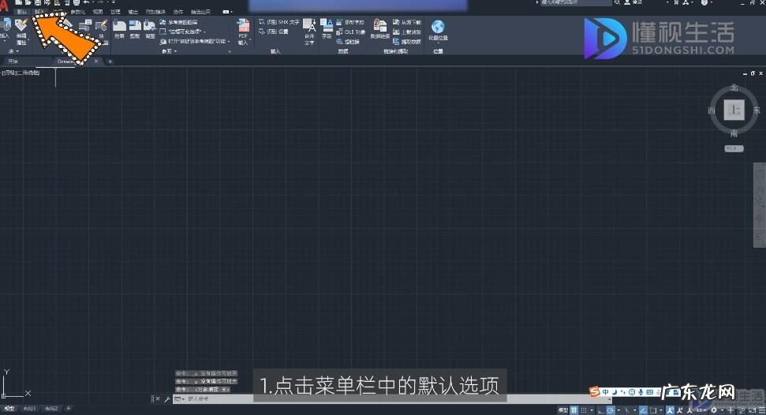Open the workspace switching gear icon
Screen dimensions: 766x415
pyautogui.click(x=714, y=410)
